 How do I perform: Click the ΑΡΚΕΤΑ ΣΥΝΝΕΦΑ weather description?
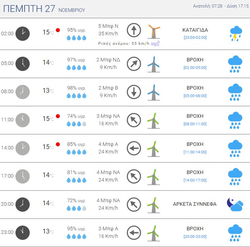[x=195, y=204]
